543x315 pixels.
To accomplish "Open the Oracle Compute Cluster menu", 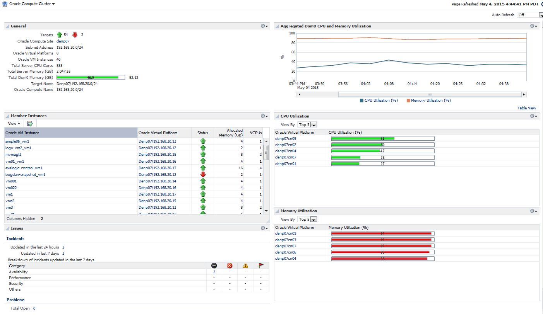I will 32,3.
